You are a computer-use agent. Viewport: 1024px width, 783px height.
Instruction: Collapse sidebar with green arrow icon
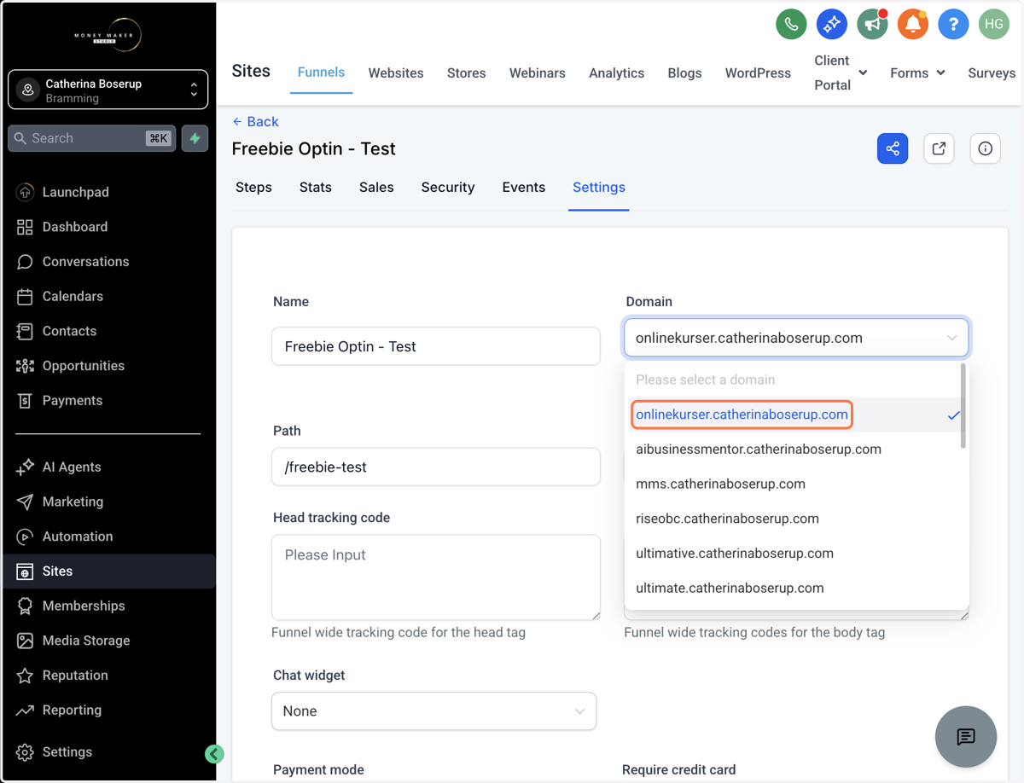pyautogui.click(x=214, y=754)
